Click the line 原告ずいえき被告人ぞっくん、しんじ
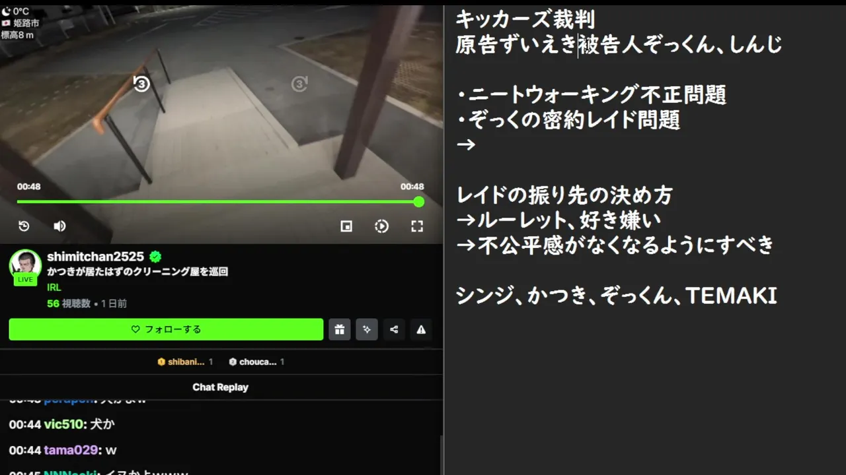Viewport: 846px width, 475px height. 619,45
